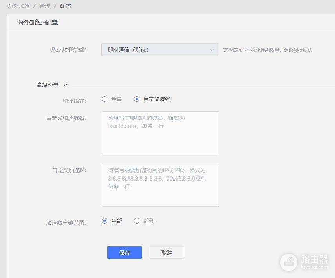Click the hint text 建议保持默认
Viewport: 335px width, 278px height.
coord(298,50)
